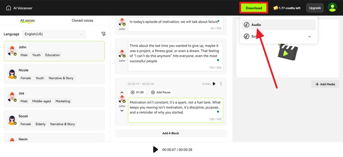
Task: Click the text field starting 'In today's episode'
Action: [175, 24]
